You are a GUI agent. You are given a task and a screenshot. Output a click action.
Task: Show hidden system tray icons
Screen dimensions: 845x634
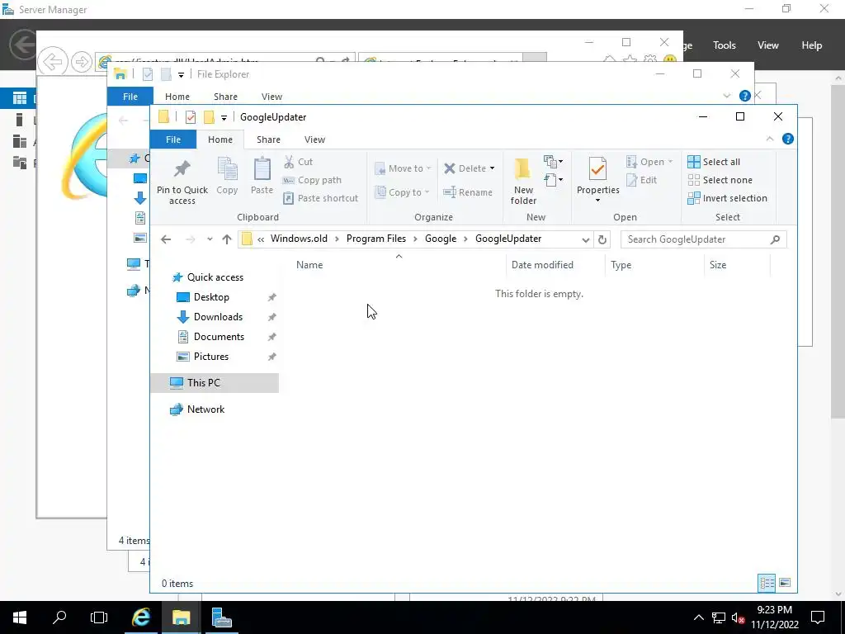click(x=698, y=617)
